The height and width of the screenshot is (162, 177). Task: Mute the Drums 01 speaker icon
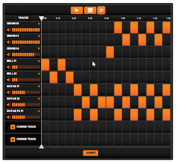9,42
